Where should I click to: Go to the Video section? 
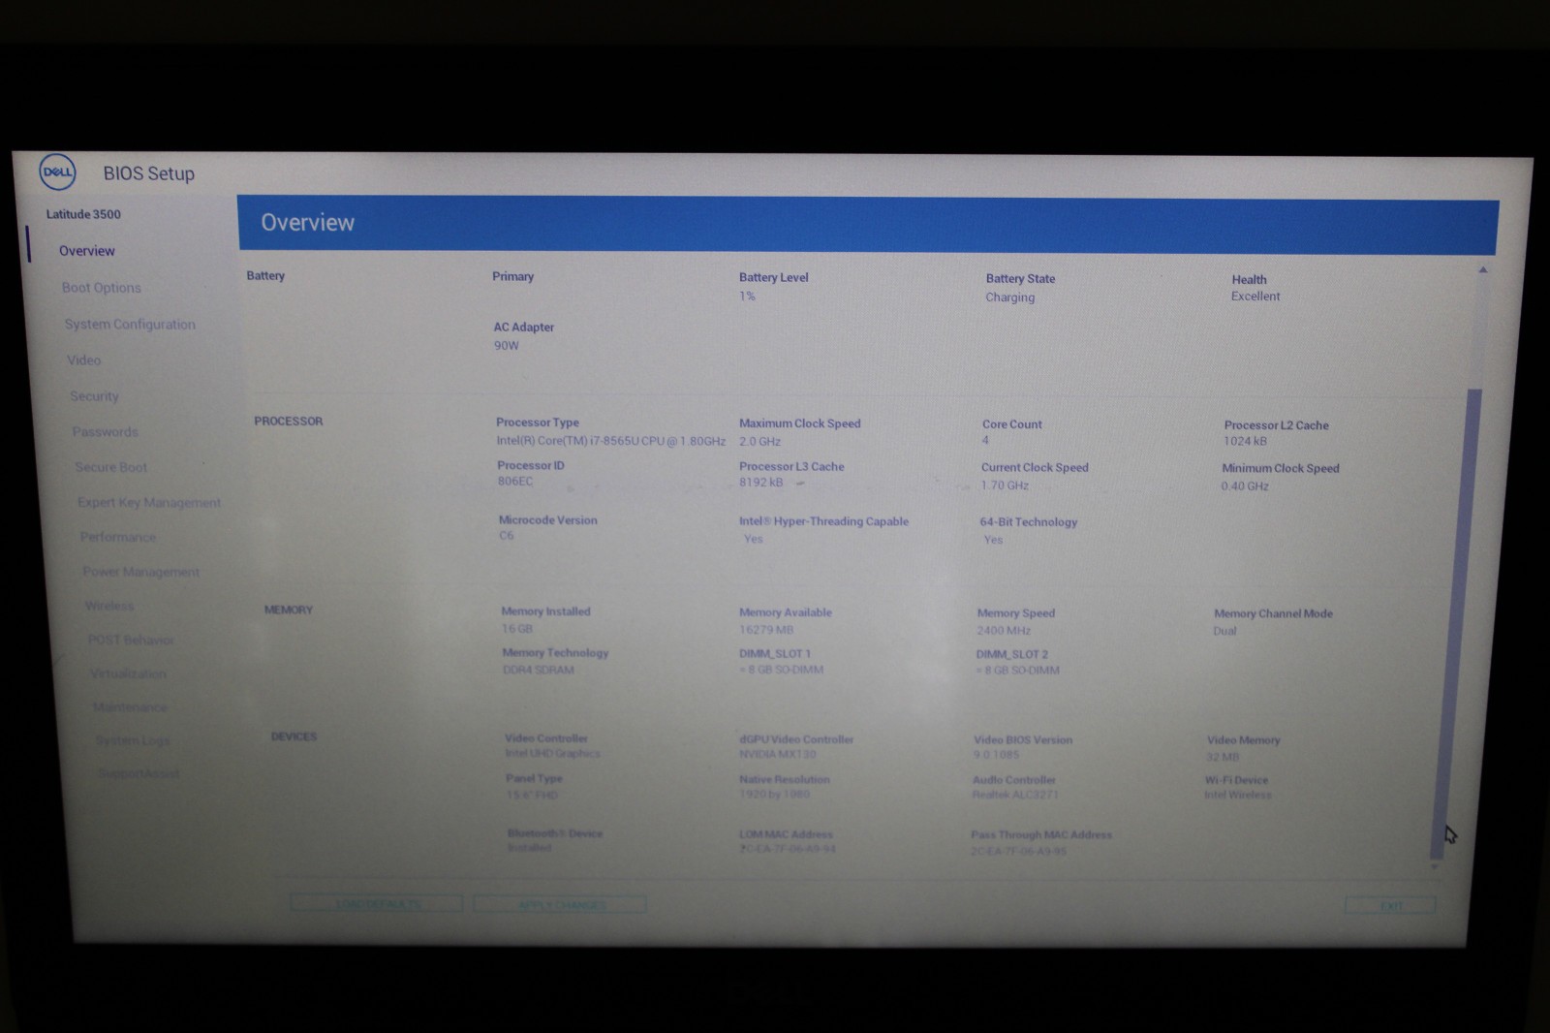click(x=83, y=360)
